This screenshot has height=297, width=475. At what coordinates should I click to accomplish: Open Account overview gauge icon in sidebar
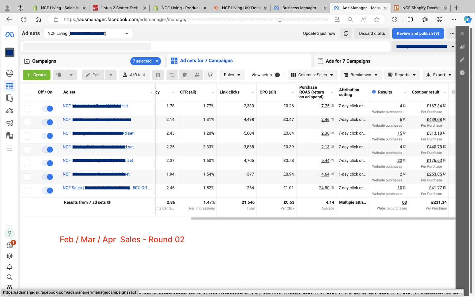10,73
